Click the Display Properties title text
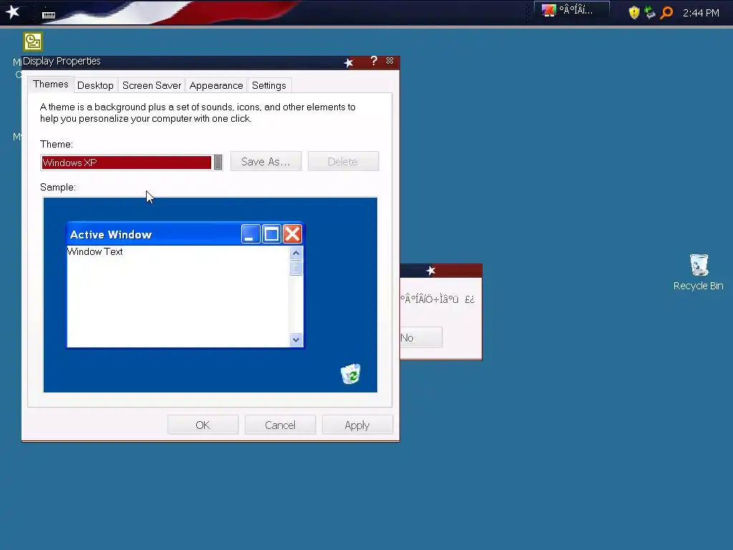The height and width of the screenshot is (550, 733). click(62, 62)
